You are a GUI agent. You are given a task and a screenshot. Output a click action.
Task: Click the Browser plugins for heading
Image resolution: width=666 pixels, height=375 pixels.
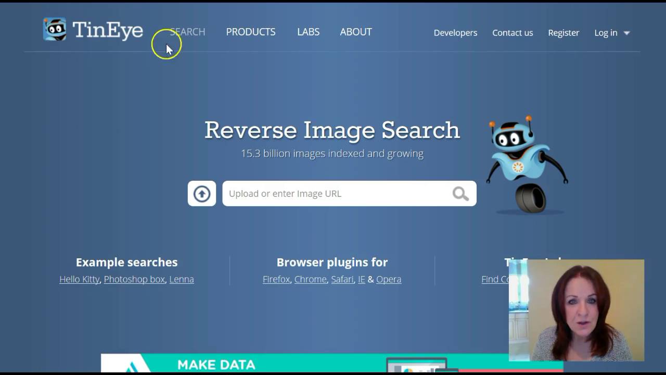(x=332, y=262)
